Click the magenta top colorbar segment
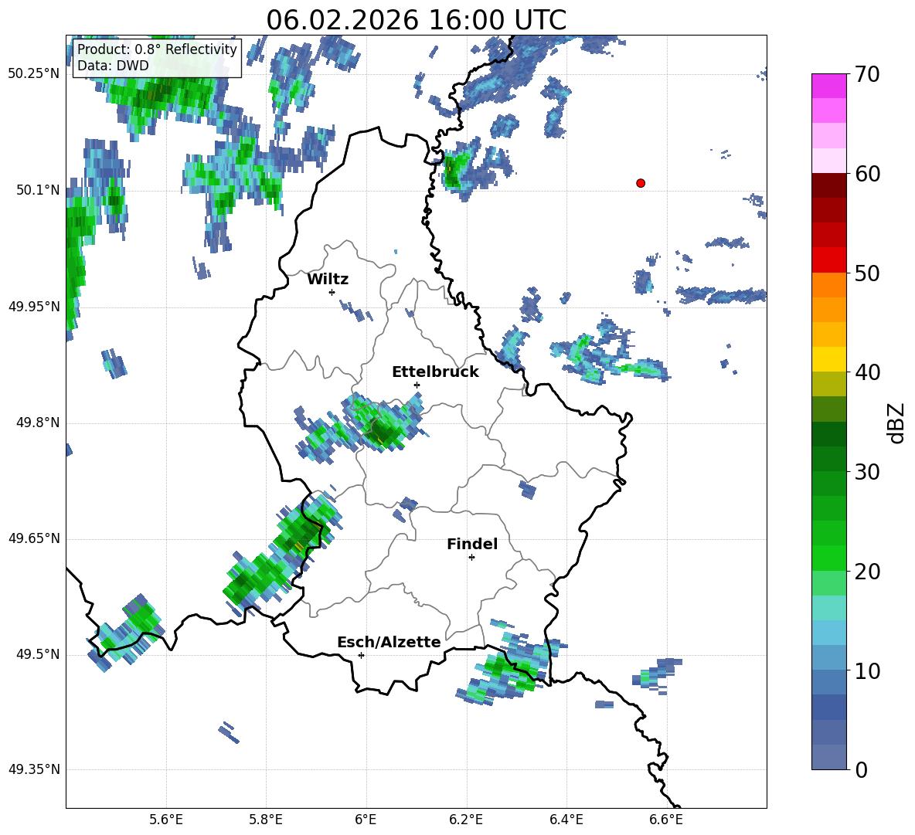This screenshot has height=835, width=915. click(828, 87)
